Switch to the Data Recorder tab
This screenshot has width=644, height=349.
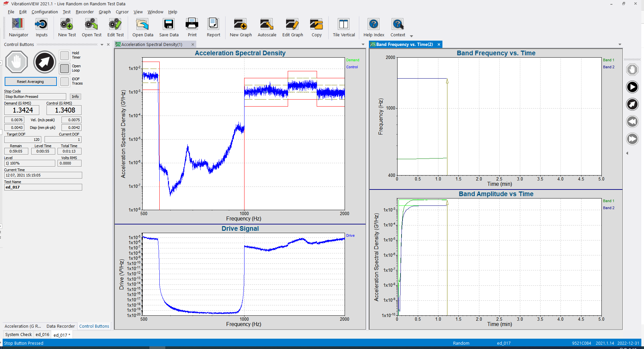[61, 326]
